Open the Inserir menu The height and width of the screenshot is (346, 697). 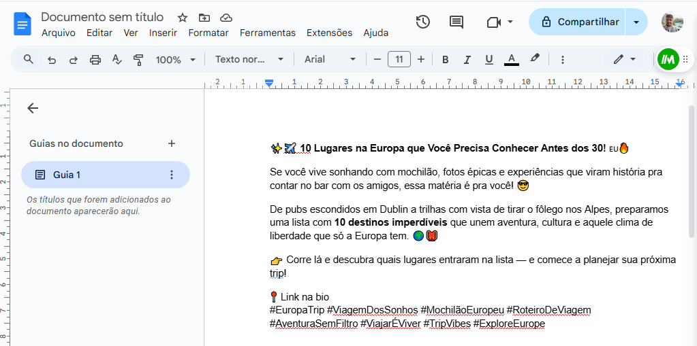tap(163, 33)
